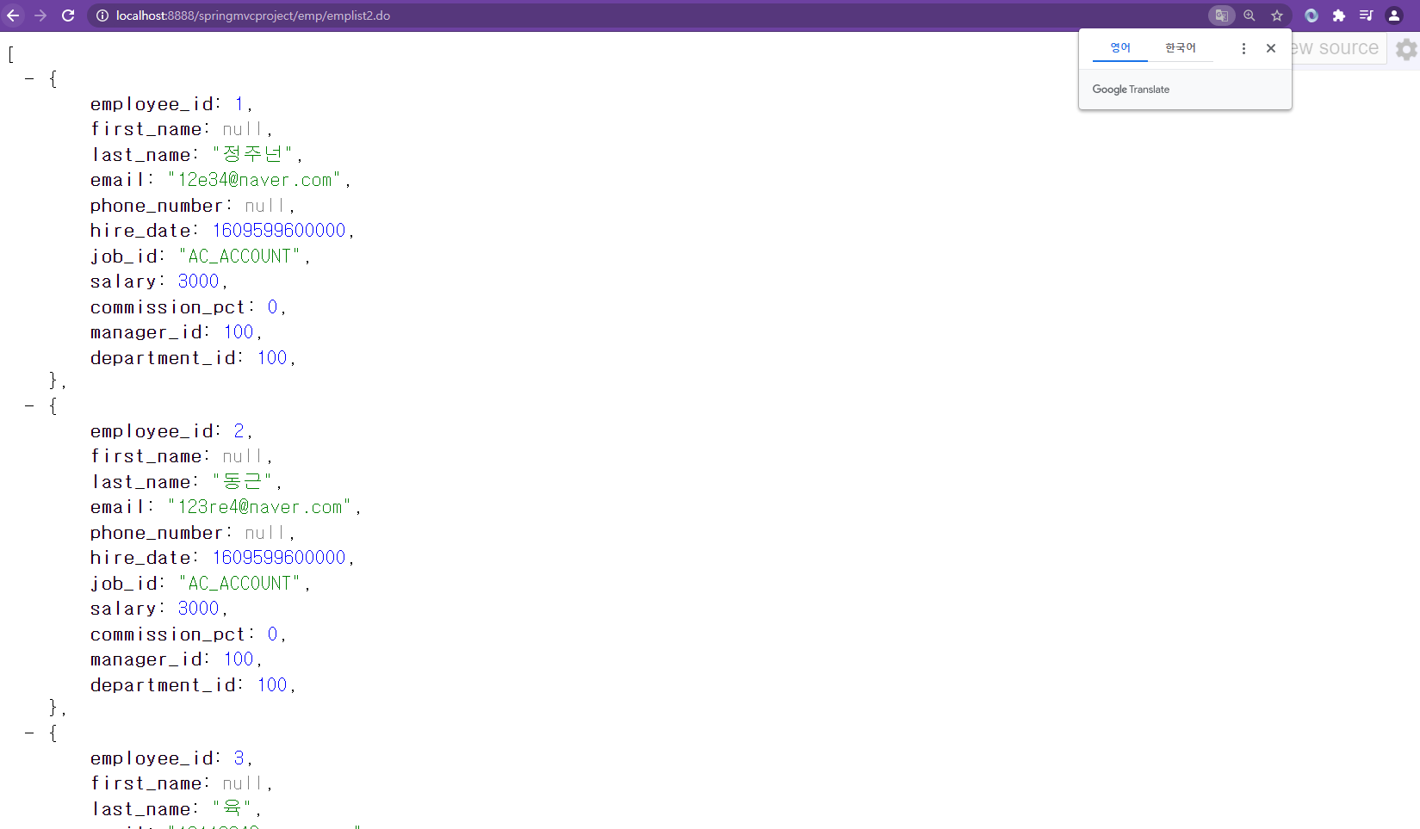Collapse the employee_id 1 object

tap(29, 79)
